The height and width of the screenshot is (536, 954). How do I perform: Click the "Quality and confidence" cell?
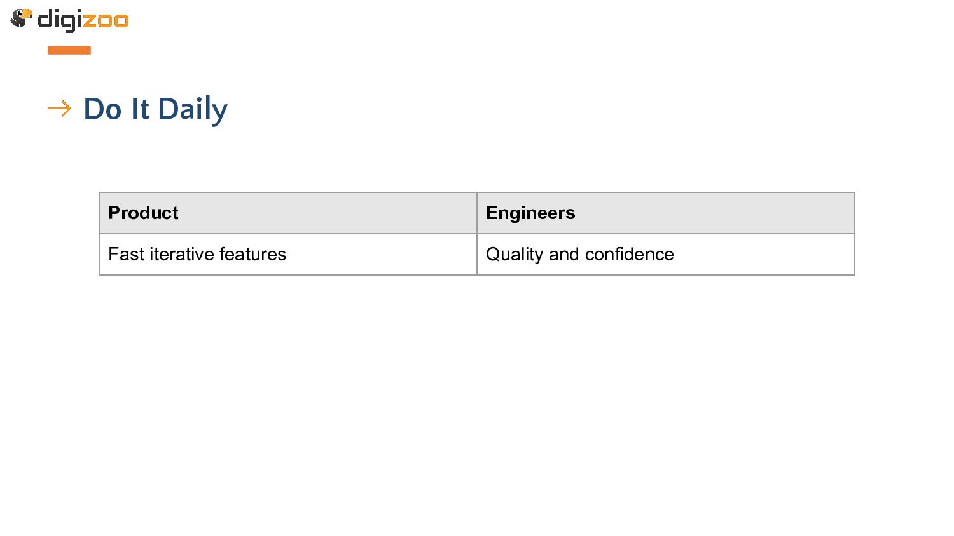coord(666,255)
